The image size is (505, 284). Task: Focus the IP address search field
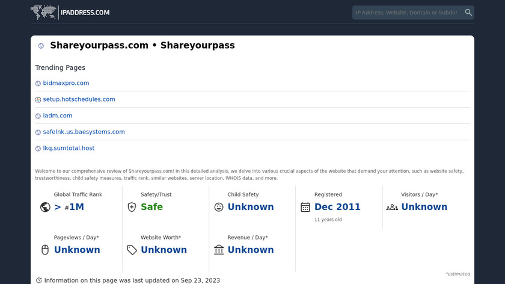pyautogui.click(x=407, y=13)
